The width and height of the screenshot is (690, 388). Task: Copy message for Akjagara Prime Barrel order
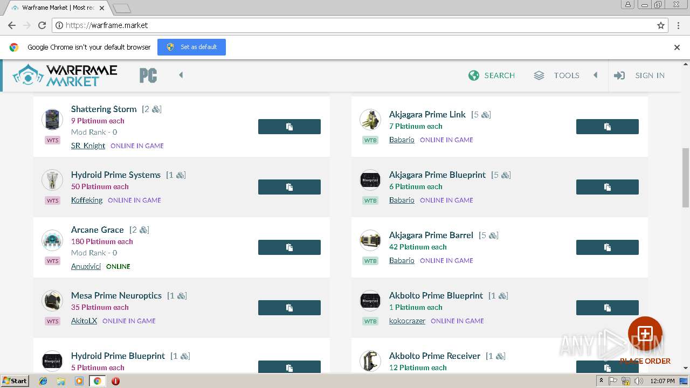608,247
